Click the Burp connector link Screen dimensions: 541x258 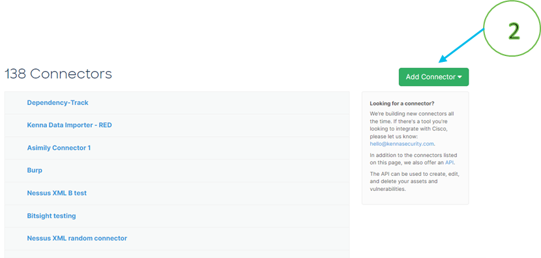point(35,171)
